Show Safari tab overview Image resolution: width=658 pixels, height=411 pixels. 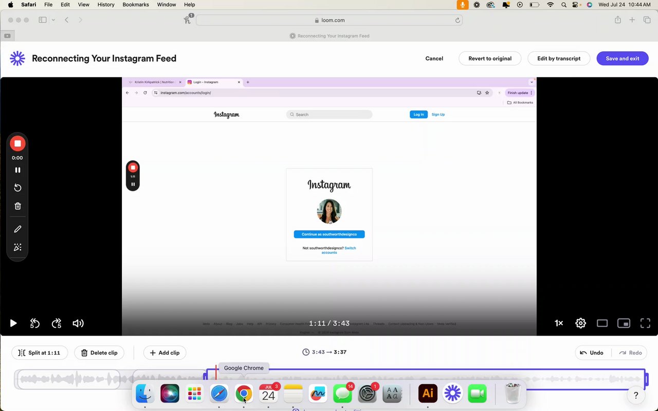pos(647,20)
